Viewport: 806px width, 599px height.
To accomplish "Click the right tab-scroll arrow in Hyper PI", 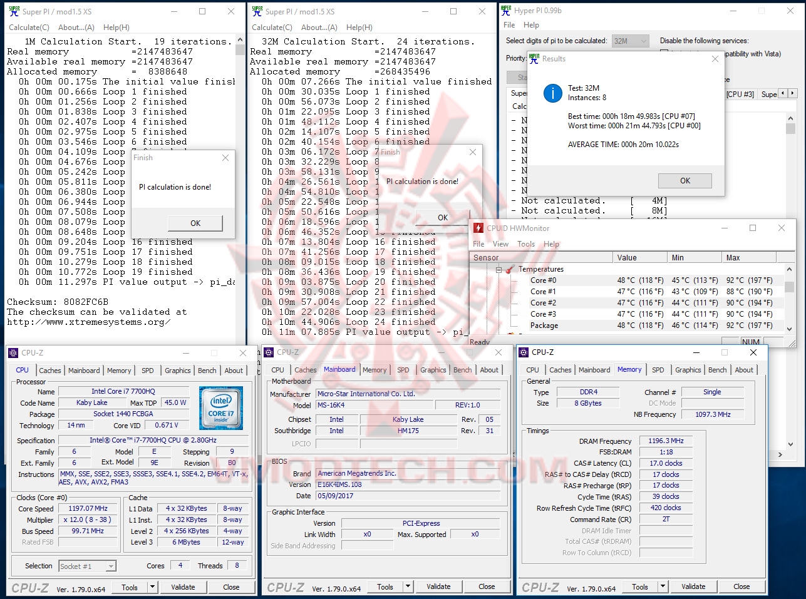I will tap(792, 93).
